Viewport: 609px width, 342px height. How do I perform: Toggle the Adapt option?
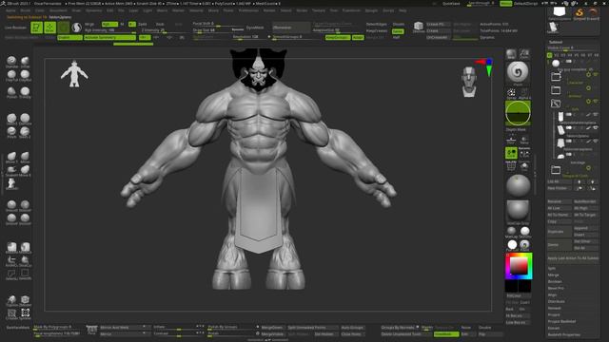coord(358,38)
